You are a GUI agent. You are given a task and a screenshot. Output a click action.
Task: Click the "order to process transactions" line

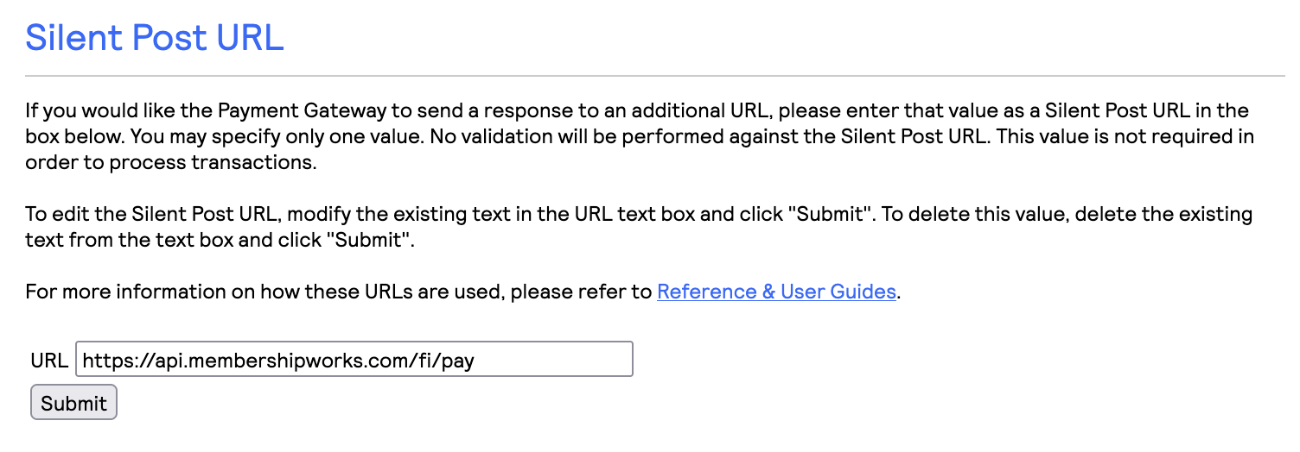click(171, 162)
